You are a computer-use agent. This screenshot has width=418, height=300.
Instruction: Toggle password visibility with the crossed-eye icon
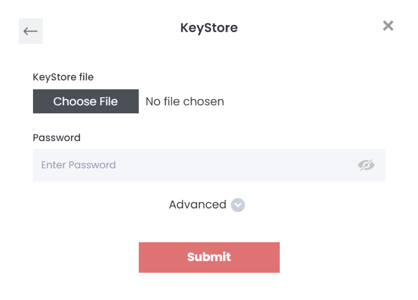click(366, 165)
